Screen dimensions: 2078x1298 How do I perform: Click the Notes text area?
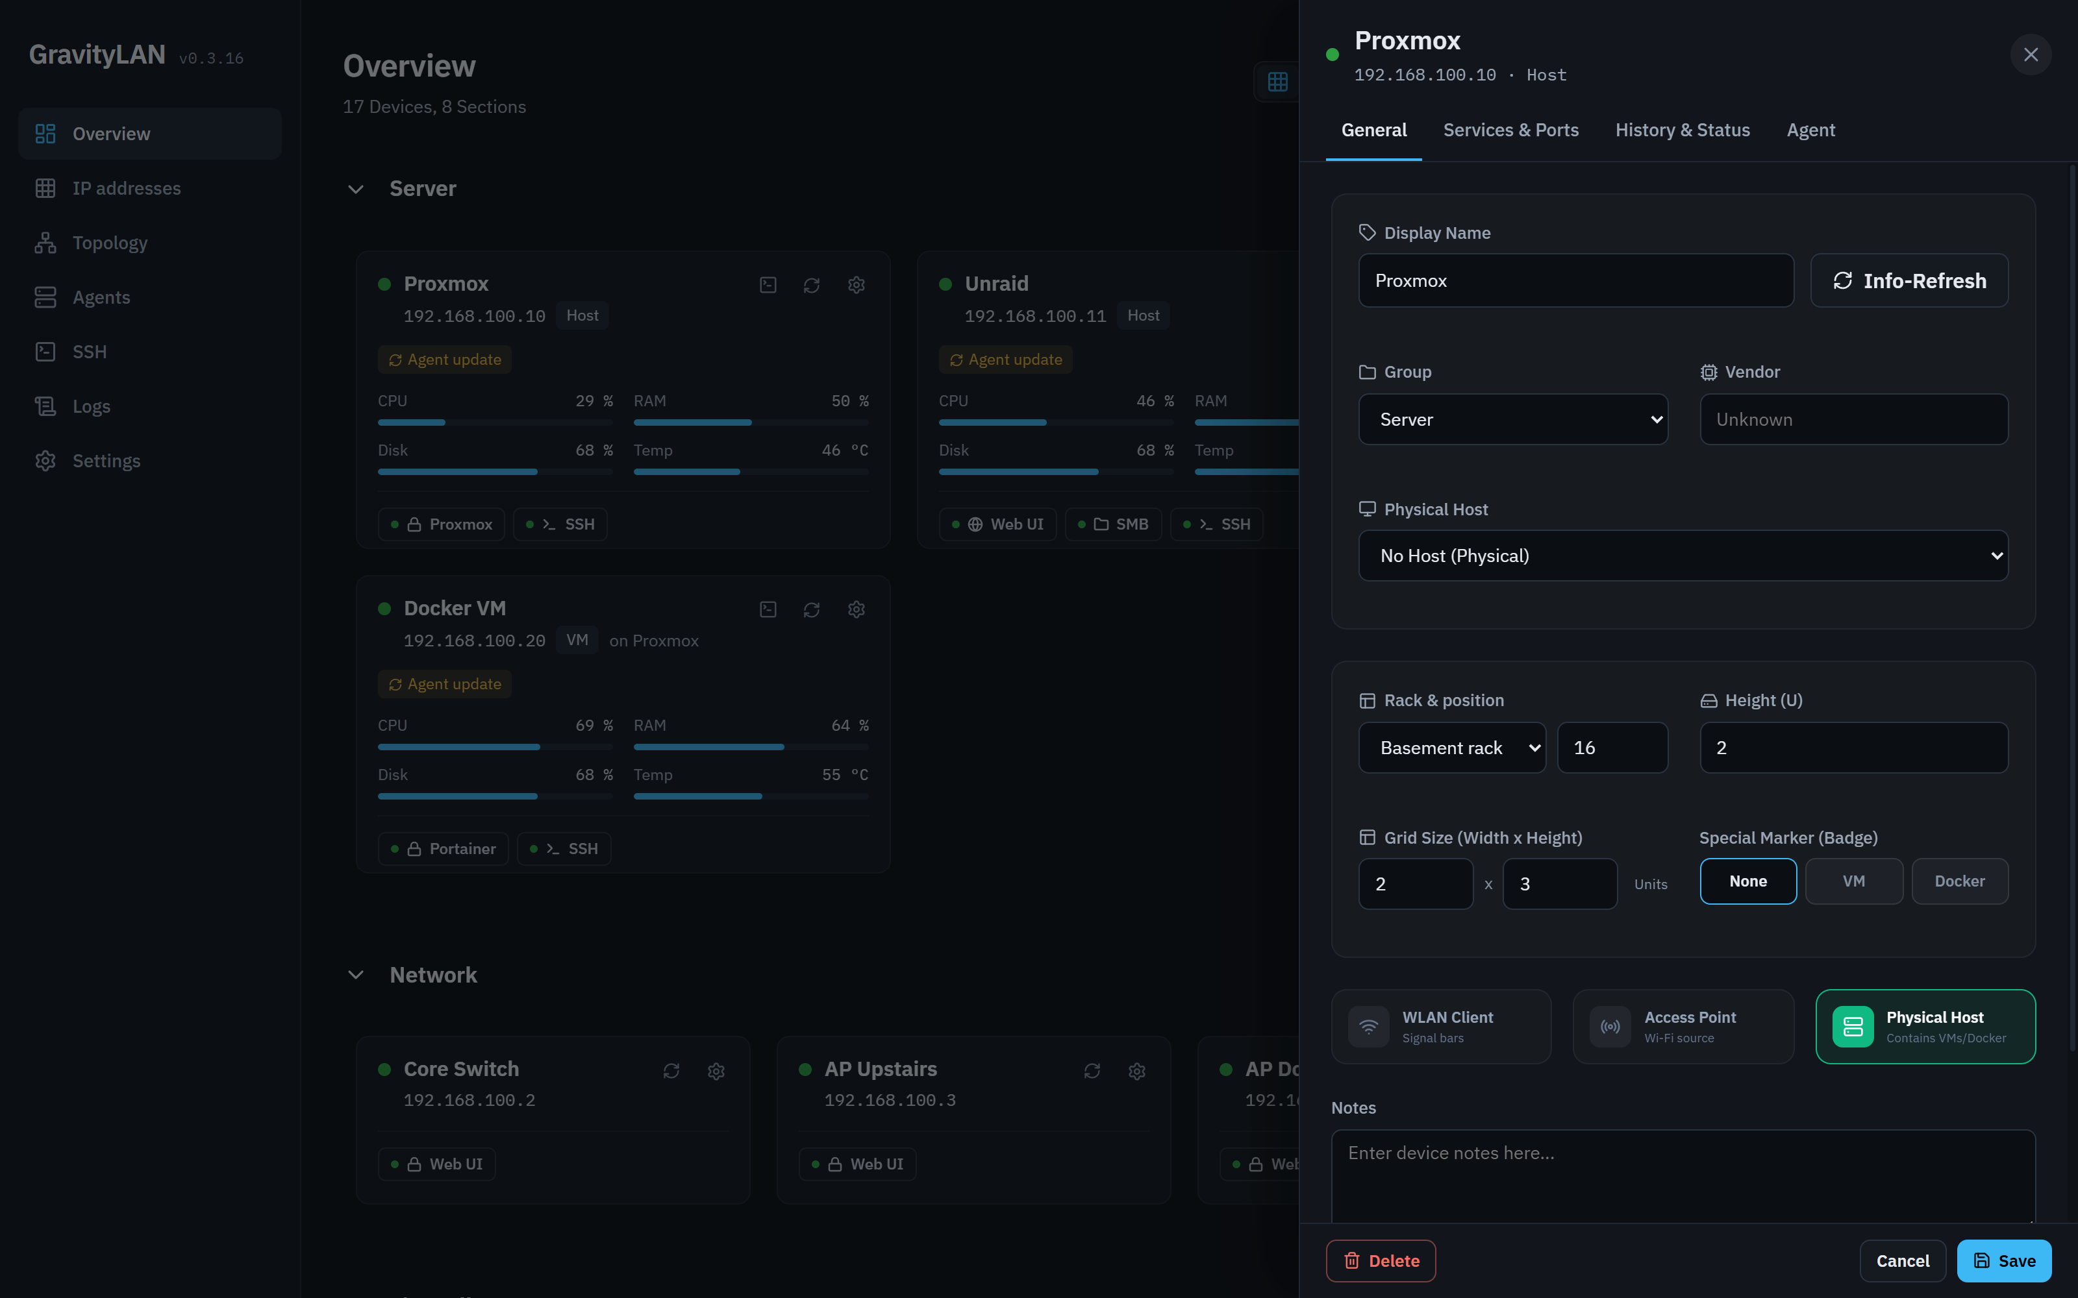(1683, 1177)
